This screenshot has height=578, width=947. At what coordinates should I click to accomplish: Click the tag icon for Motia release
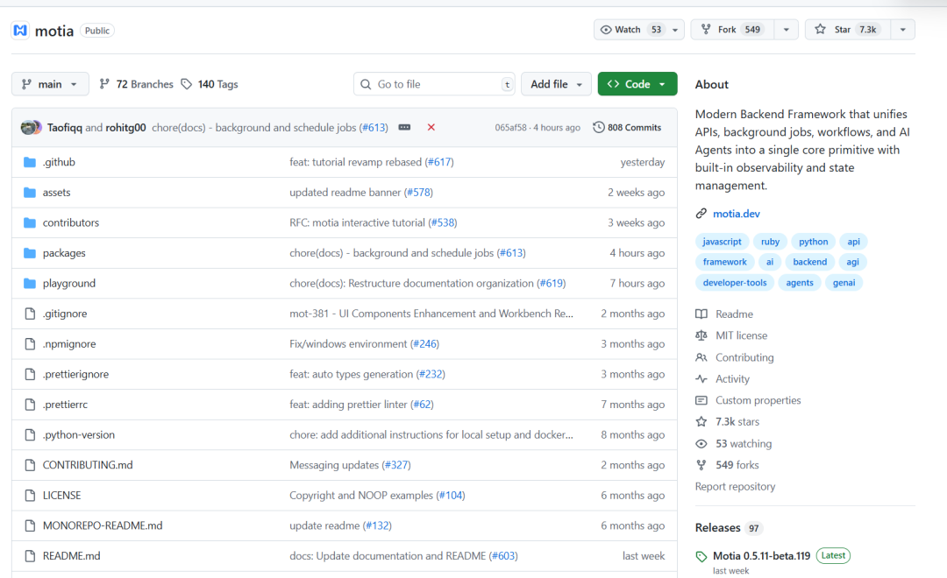(701, 556)
